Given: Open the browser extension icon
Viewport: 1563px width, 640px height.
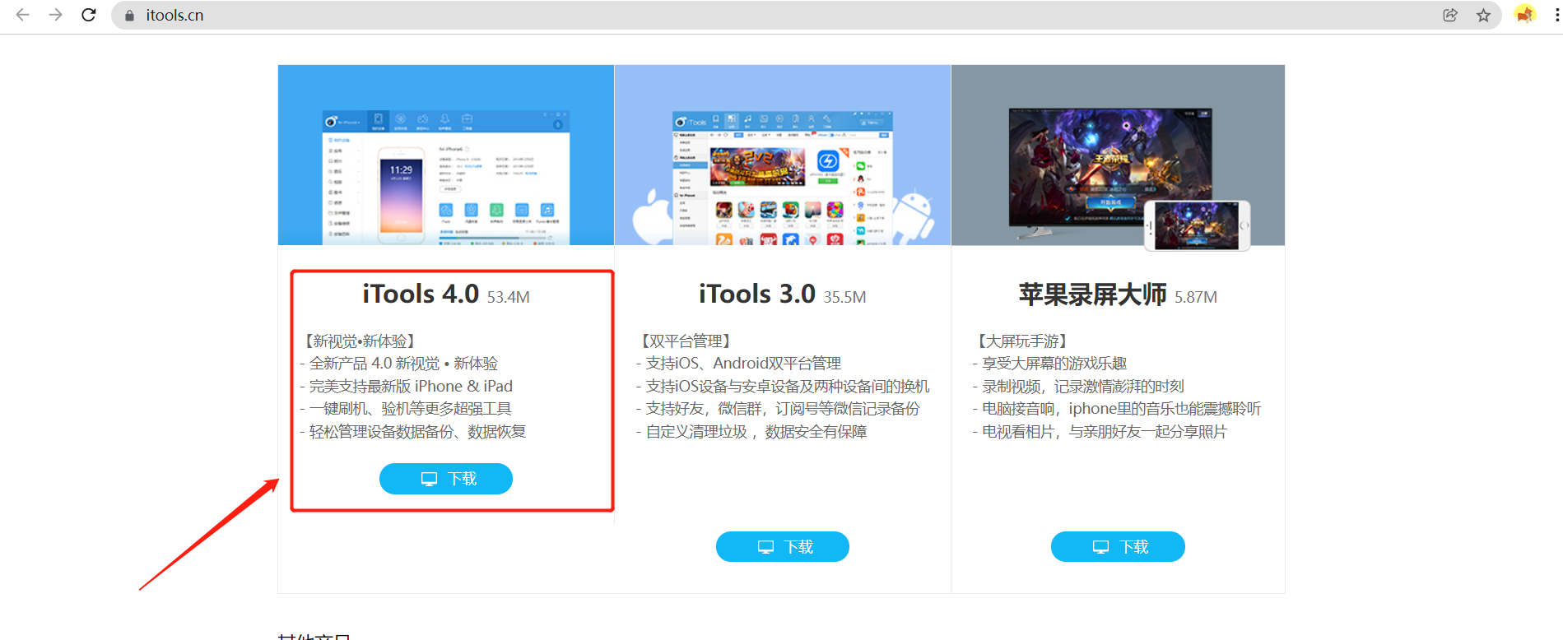Looking at the screenshot, I should (x=1525, y=15).
